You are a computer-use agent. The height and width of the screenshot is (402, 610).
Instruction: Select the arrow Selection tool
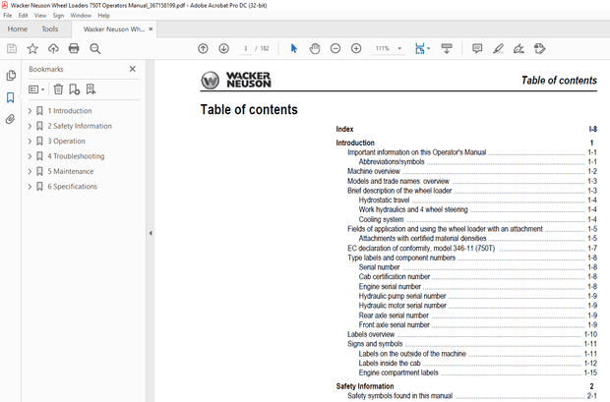pos(294,48)
